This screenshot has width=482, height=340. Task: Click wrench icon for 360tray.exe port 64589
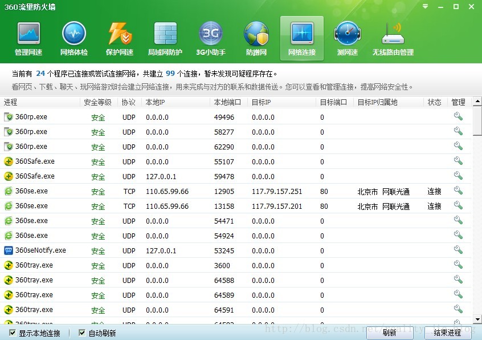(458, 294)
